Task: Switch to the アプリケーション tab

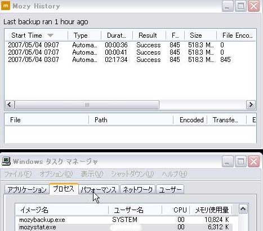Action: 27,189
